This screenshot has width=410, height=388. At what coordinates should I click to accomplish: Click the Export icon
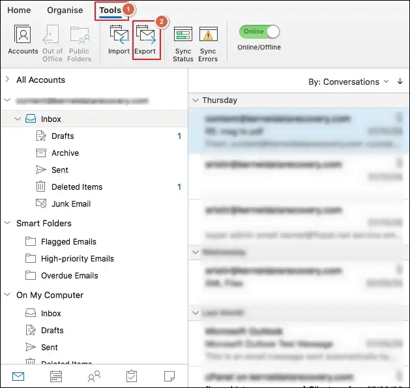(145, 35)
